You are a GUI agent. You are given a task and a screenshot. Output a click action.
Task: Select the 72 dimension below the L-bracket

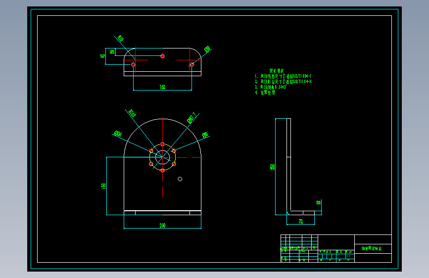[301, 221]
